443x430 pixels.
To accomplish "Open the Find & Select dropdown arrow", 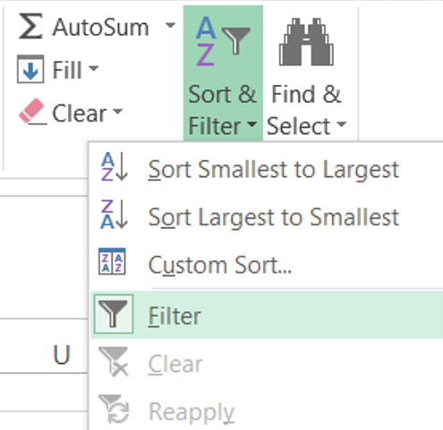I will pos(341,123).
